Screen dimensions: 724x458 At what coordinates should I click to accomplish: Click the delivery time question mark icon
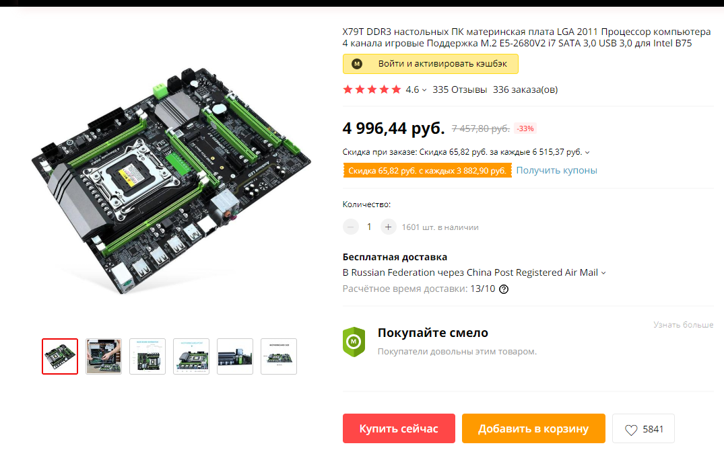point(504,289)
